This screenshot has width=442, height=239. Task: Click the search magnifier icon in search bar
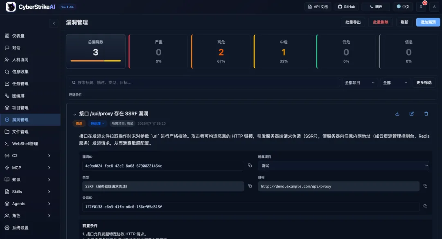(x=74, y=83)
